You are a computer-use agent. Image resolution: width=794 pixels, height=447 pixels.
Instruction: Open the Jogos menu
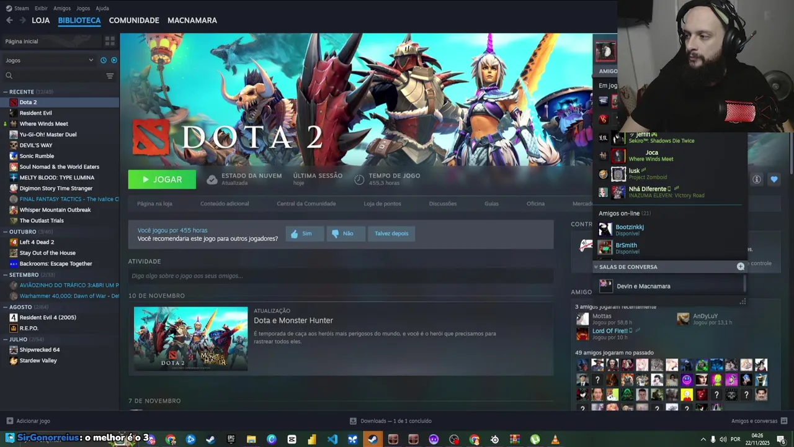point(83,8)
